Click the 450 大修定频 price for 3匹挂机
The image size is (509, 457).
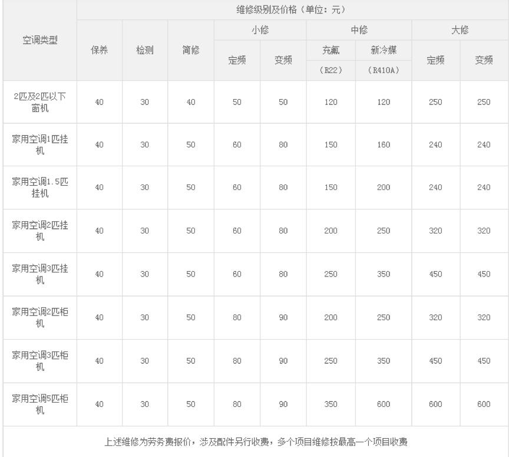[x=435, y=272]
